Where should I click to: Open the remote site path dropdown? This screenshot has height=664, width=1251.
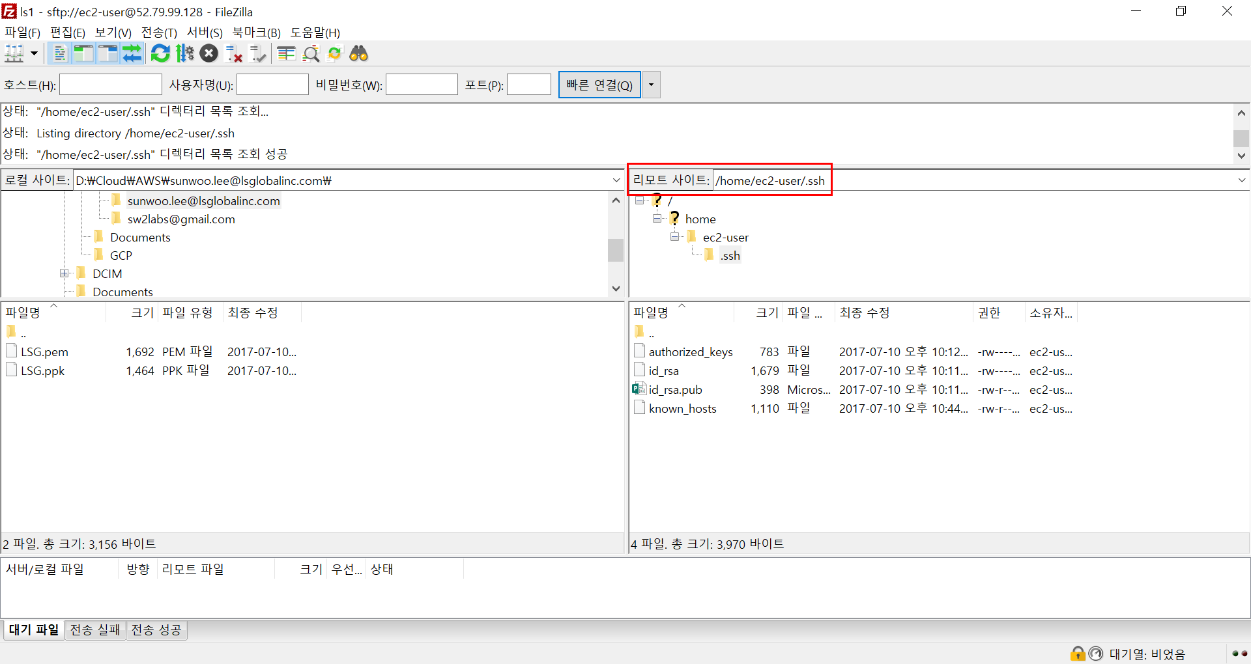[1242, 180]
